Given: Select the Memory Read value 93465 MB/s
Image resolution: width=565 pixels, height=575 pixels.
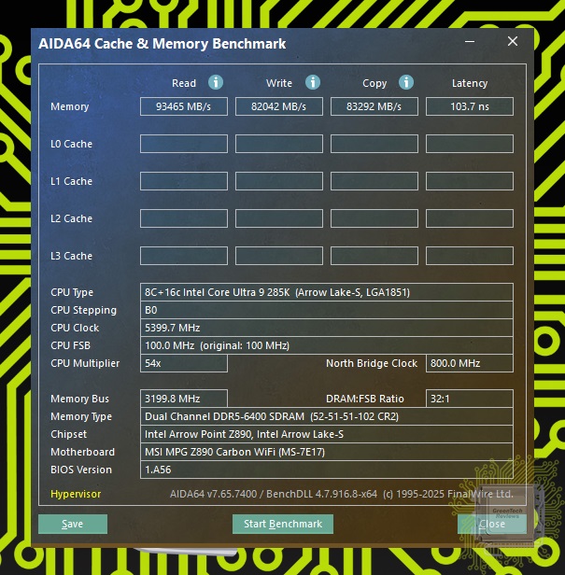Looking at the screenshot, I should (184, 106).
